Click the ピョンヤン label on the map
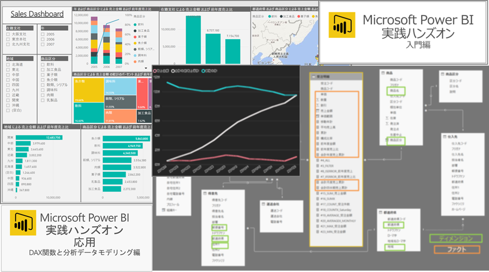Screen dimensions: 489x272 (x=266, y=62)
